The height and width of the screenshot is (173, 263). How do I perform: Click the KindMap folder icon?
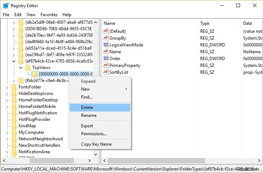pos(14,126)
